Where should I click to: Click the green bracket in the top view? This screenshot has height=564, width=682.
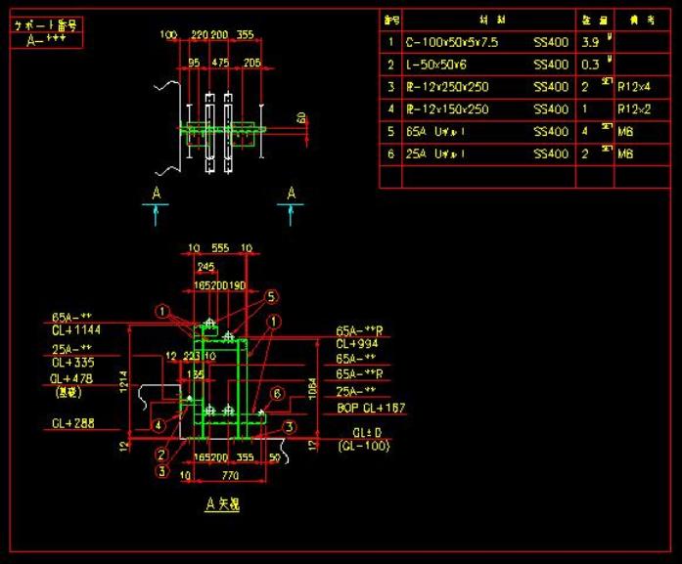point(219,128)
